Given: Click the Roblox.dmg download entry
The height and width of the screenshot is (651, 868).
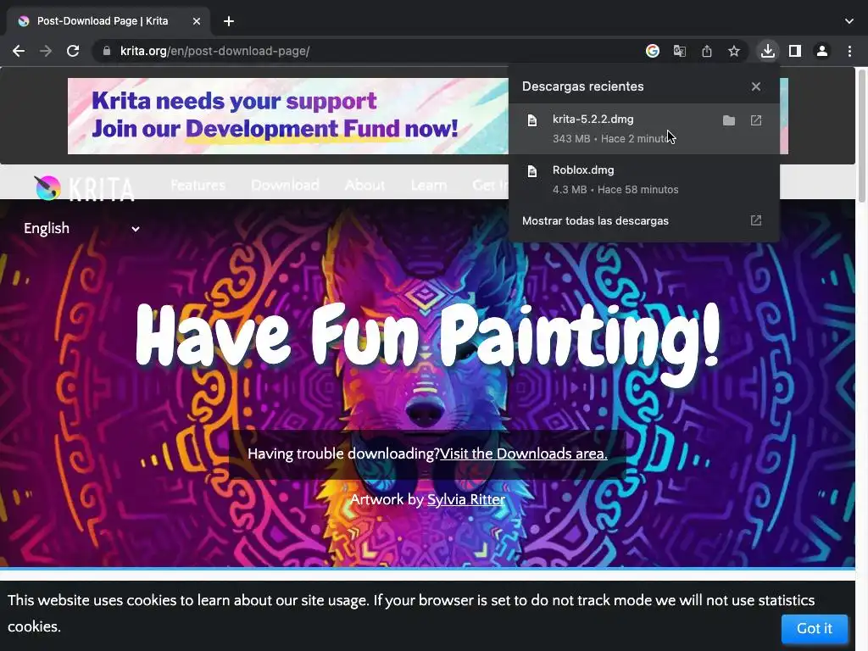Looking at the screenshot, I should pos(644,180).
